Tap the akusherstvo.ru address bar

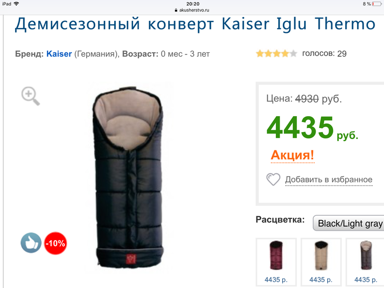point(192,10)
